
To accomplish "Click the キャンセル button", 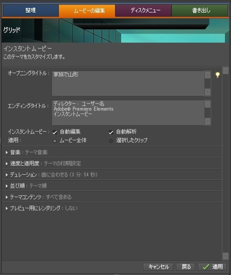I will 158,267.
